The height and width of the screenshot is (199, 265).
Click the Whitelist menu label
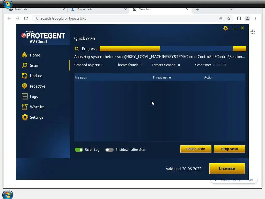click(37, 107)
